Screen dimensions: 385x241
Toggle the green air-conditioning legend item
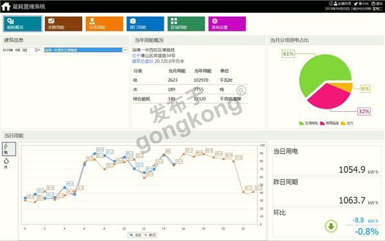click(309, 123)
